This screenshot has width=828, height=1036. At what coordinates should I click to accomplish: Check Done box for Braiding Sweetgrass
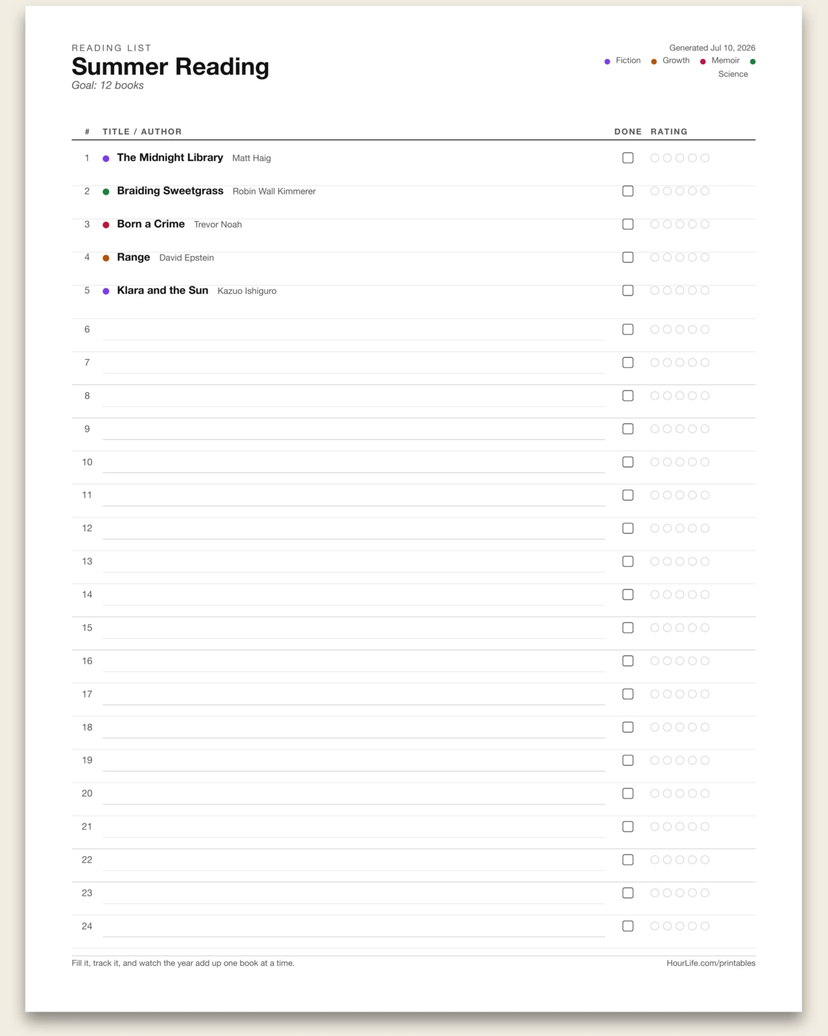pos(628,191)
